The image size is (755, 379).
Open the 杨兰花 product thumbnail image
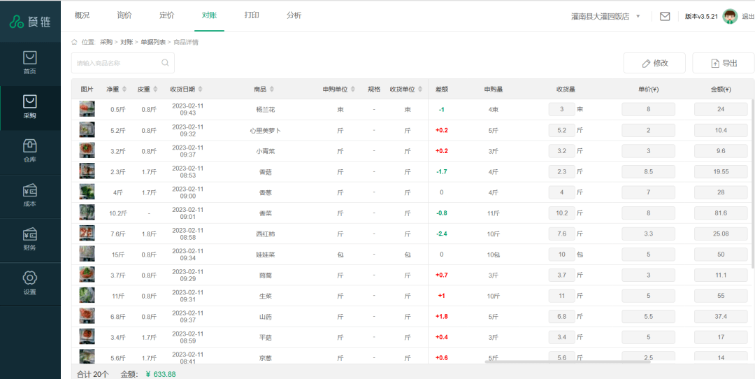87,109
